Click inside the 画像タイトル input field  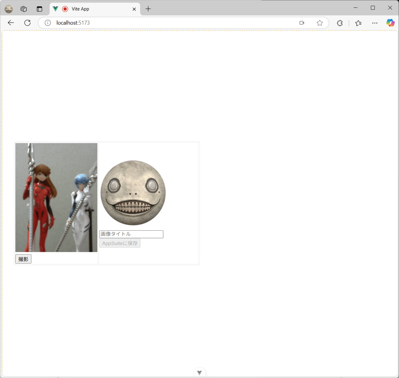click(131, 234)
